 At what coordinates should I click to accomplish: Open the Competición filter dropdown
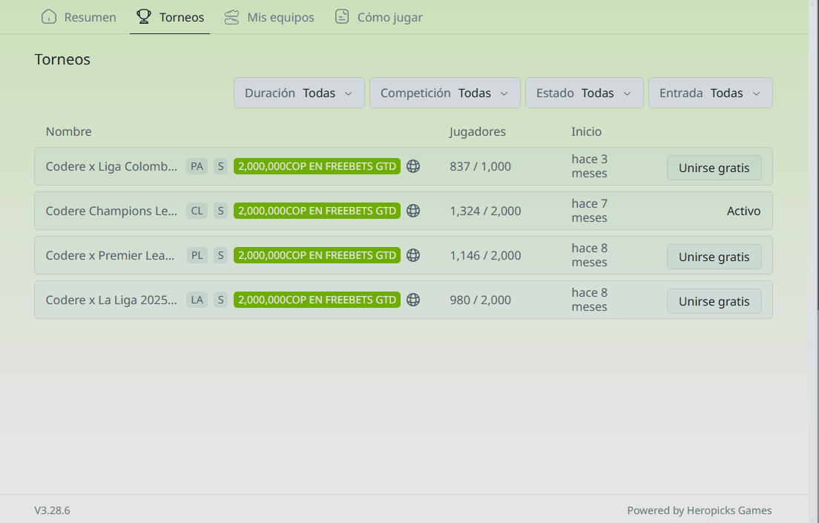pos(444,93)
